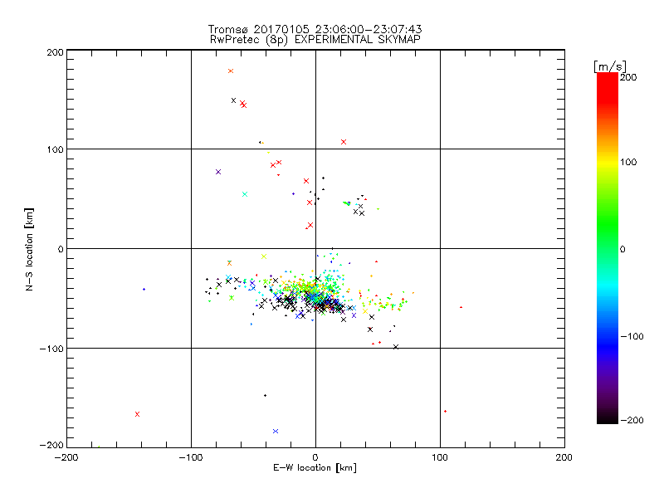Click the lone blue dot at far left
Image resolution: width=664 pixels, height=498 pixels.
click(144, 289)
